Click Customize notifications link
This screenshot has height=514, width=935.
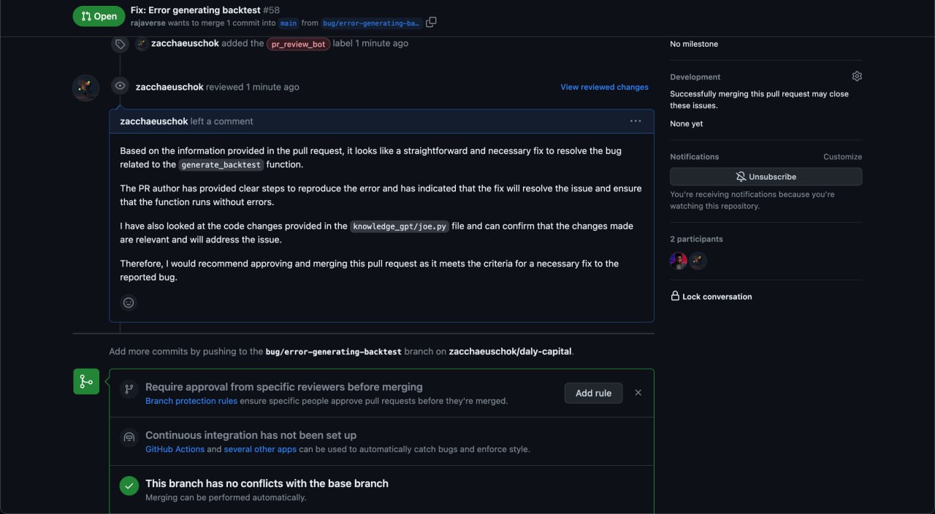pos(842,157)
